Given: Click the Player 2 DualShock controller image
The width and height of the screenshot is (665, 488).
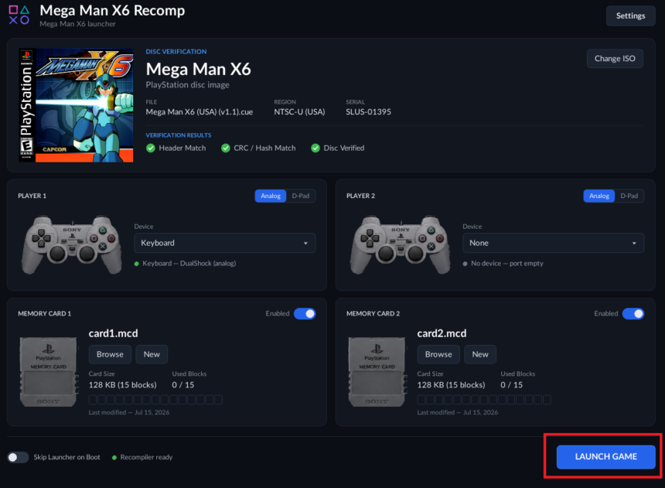Looking at the screenshot, I should tap(400, 244).
